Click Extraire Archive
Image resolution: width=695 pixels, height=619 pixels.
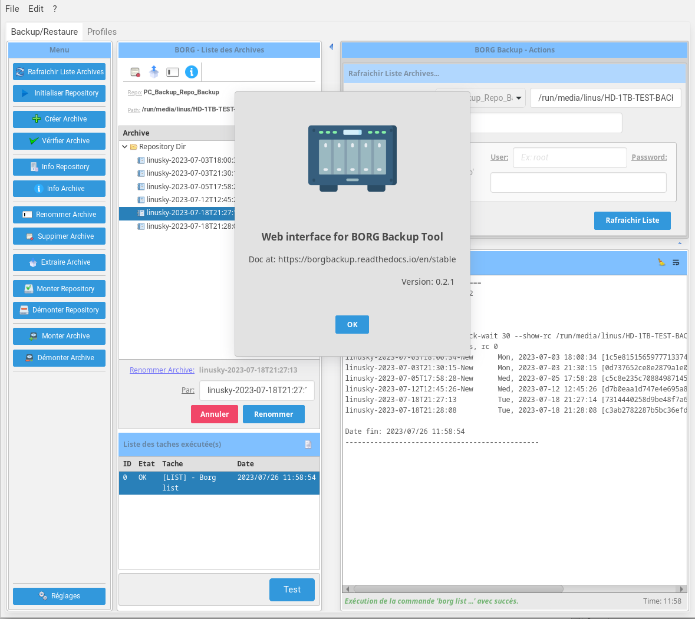click(60, 262)
